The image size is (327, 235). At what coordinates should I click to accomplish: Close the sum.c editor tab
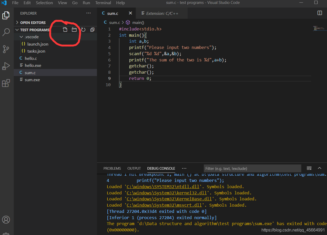(x=130, y=13)
